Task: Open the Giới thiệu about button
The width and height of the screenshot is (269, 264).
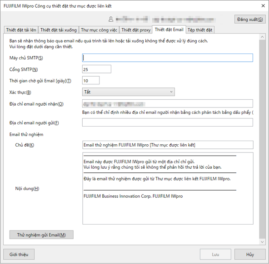Action: tap(19, 254)
